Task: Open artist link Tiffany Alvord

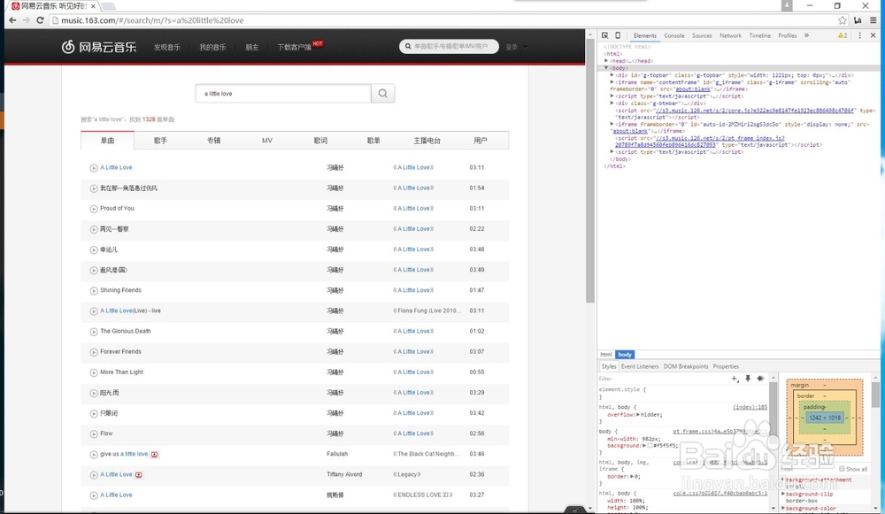Action: (x=344, y=474)
